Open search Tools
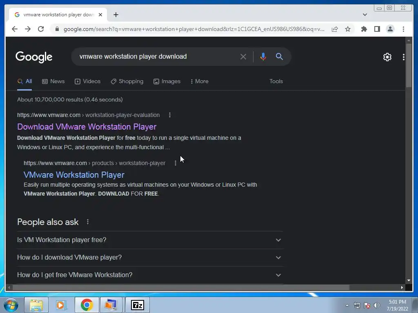The width and height of the screenshot is (418, 313). [276, 82]
